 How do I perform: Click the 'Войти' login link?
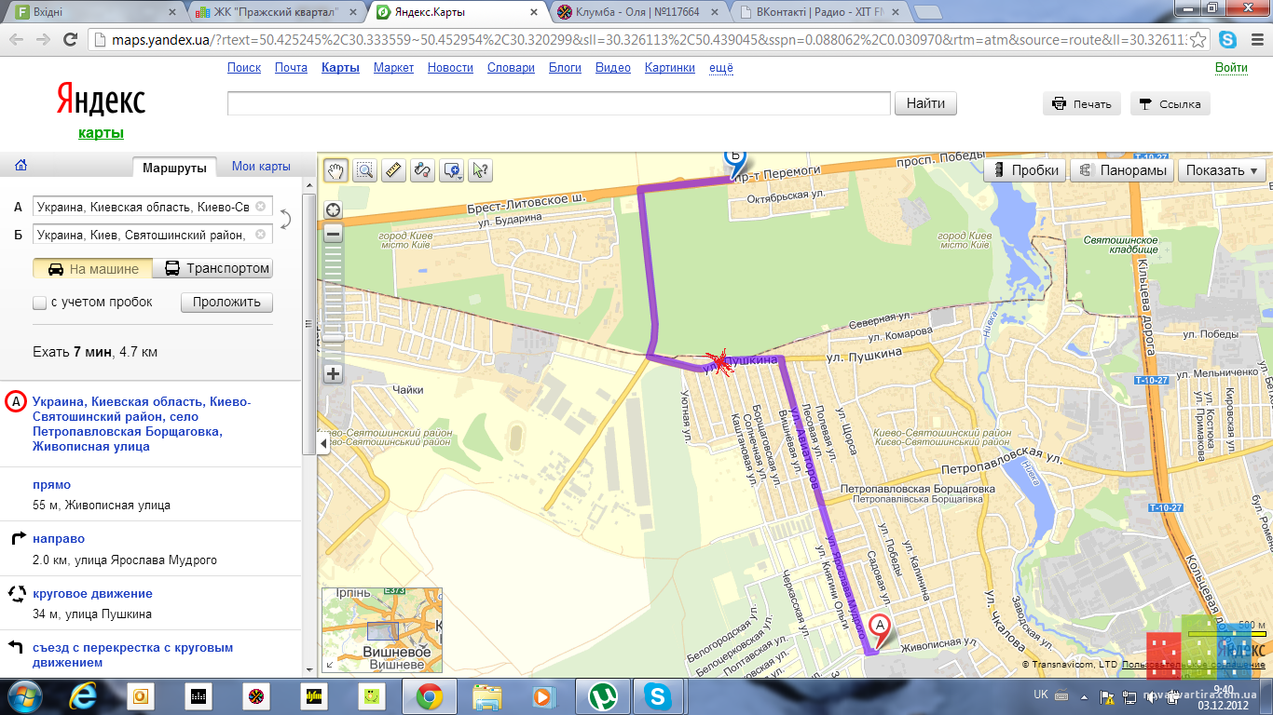click(1231, 68)
